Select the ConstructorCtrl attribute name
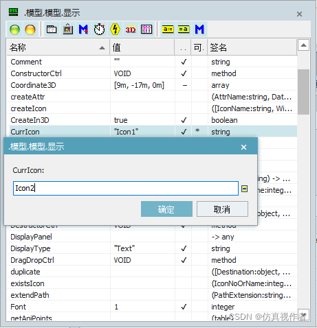The width and height of the screenshot is (317, 328). point(36,73)
